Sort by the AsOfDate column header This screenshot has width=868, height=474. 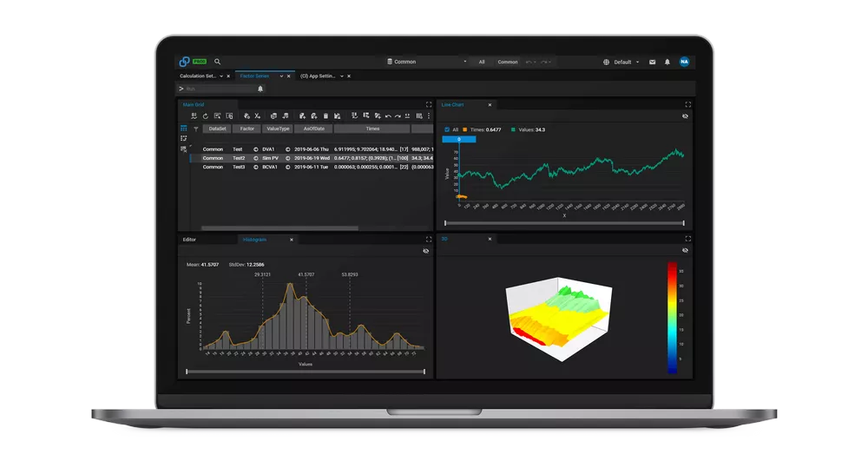point(313,128)
